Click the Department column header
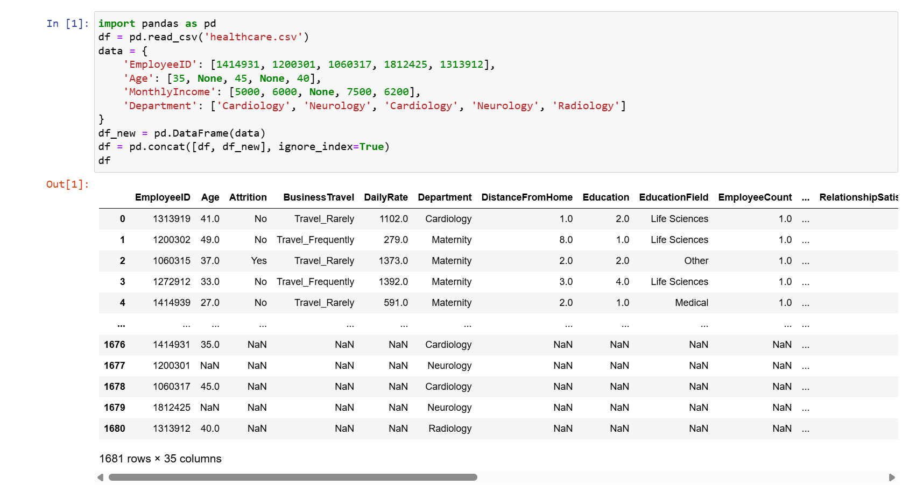 (445, 197)
